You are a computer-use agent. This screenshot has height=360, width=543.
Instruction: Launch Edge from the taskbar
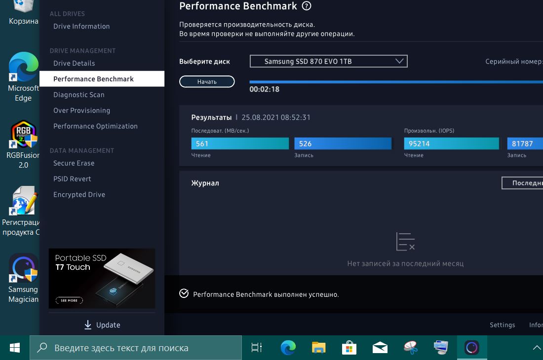pos(288,348)
